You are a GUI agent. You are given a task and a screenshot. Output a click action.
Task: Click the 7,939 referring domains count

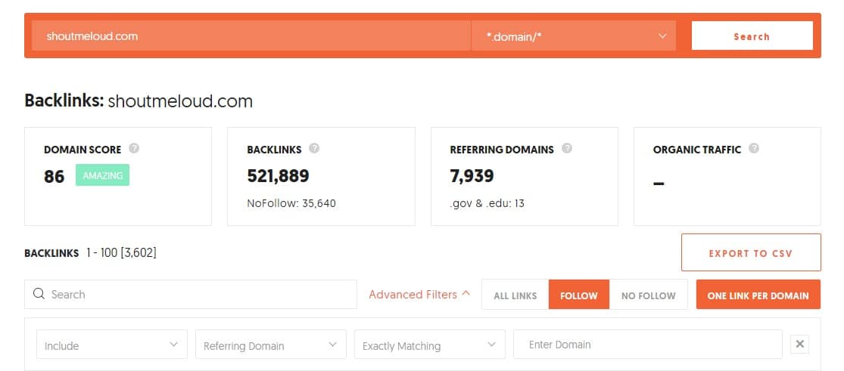coord(472,176)
